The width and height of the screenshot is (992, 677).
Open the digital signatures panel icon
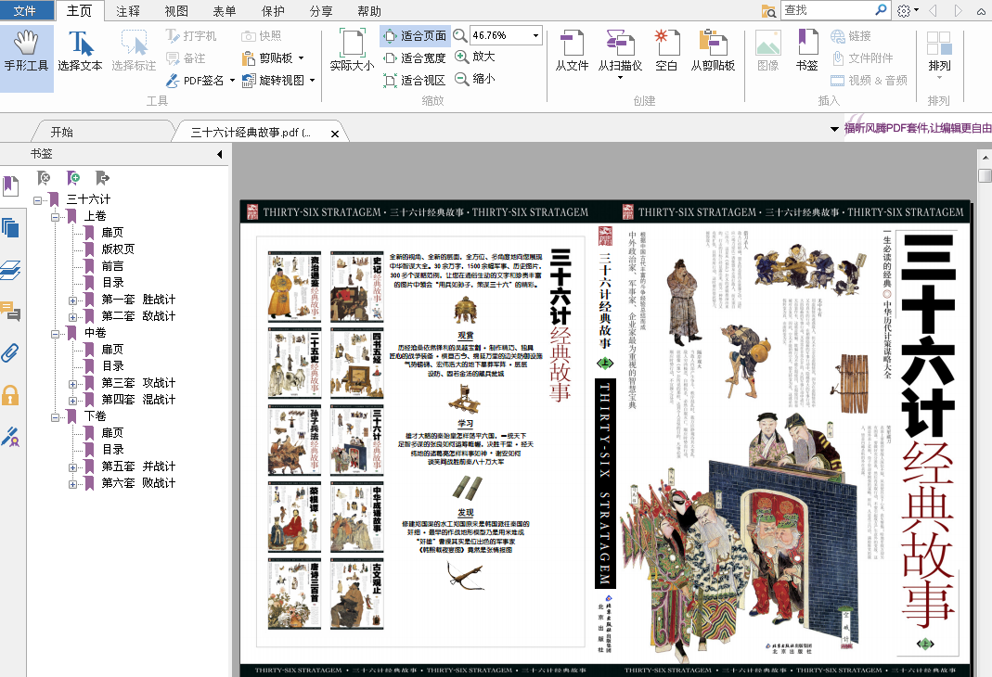point(11,438)
